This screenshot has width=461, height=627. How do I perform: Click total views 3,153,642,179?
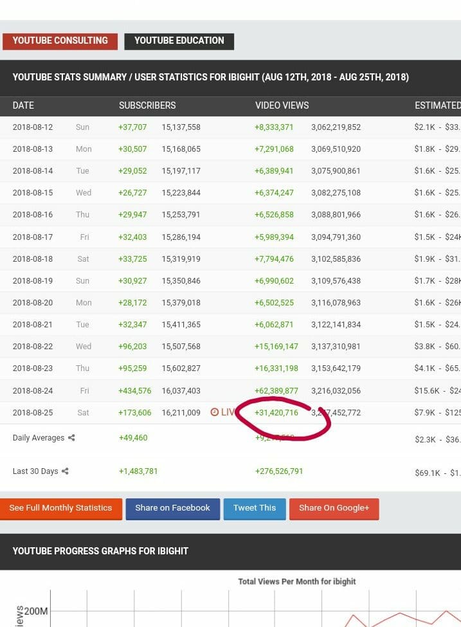(336, 368)
